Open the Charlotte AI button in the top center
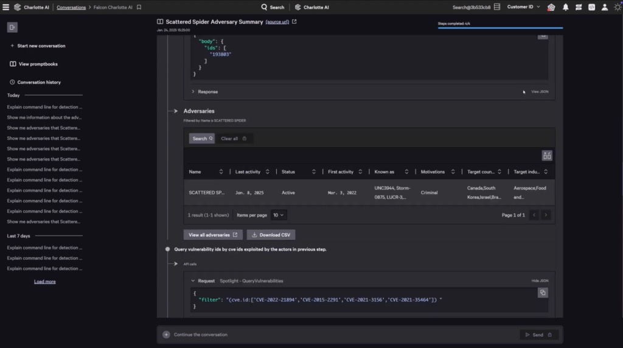This screenshot has width=623, height=348. point(312,7)
